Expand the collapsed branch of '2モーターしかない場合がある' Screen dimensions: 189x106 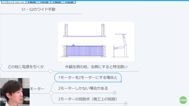coord(114,93)
